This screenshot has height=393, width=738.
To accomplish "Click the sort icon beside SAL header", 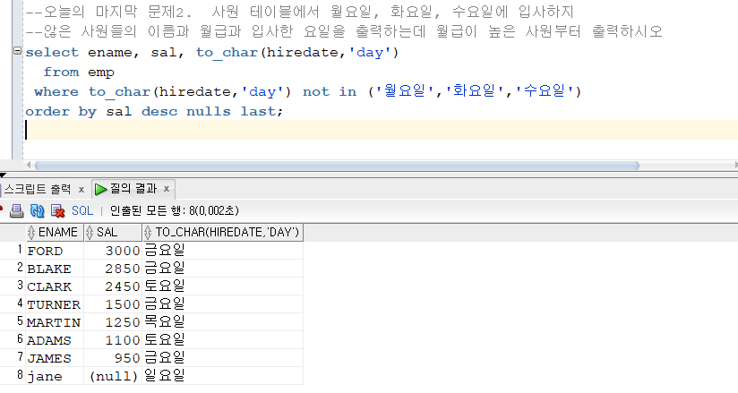I will tap(90, 232).
